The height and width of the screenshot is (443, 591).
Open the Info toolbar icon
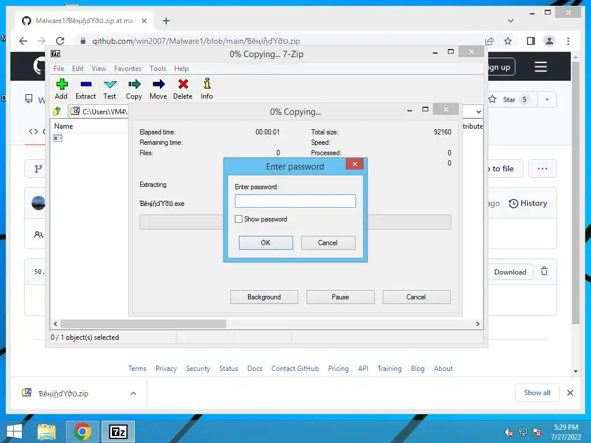point(207,89)
